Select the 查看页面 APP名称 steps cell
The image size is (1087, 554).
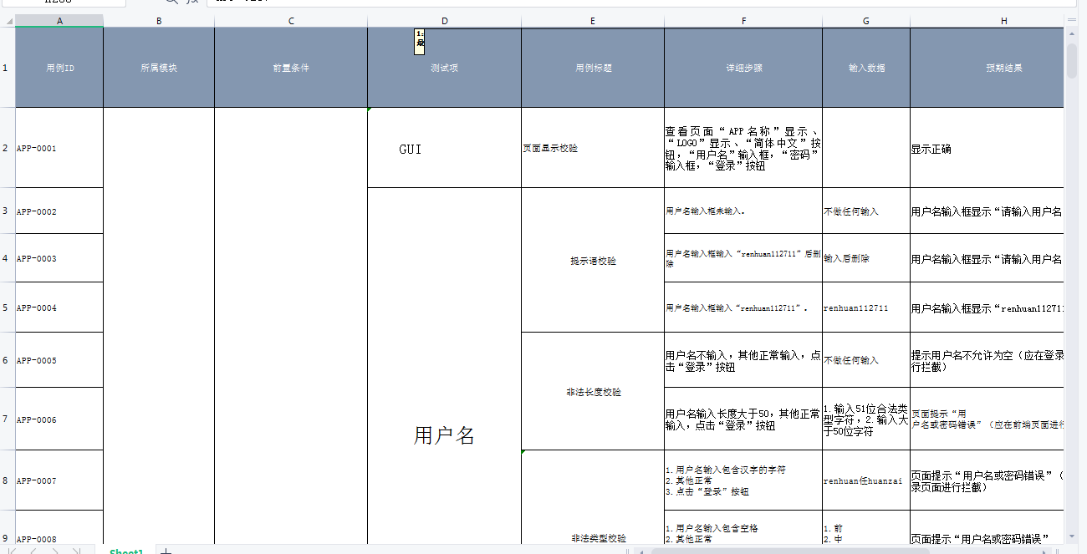tap(743, 148)
